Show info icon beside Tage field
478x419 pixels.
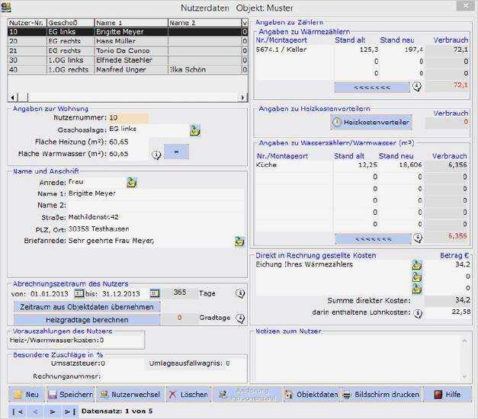pos(240,293)
